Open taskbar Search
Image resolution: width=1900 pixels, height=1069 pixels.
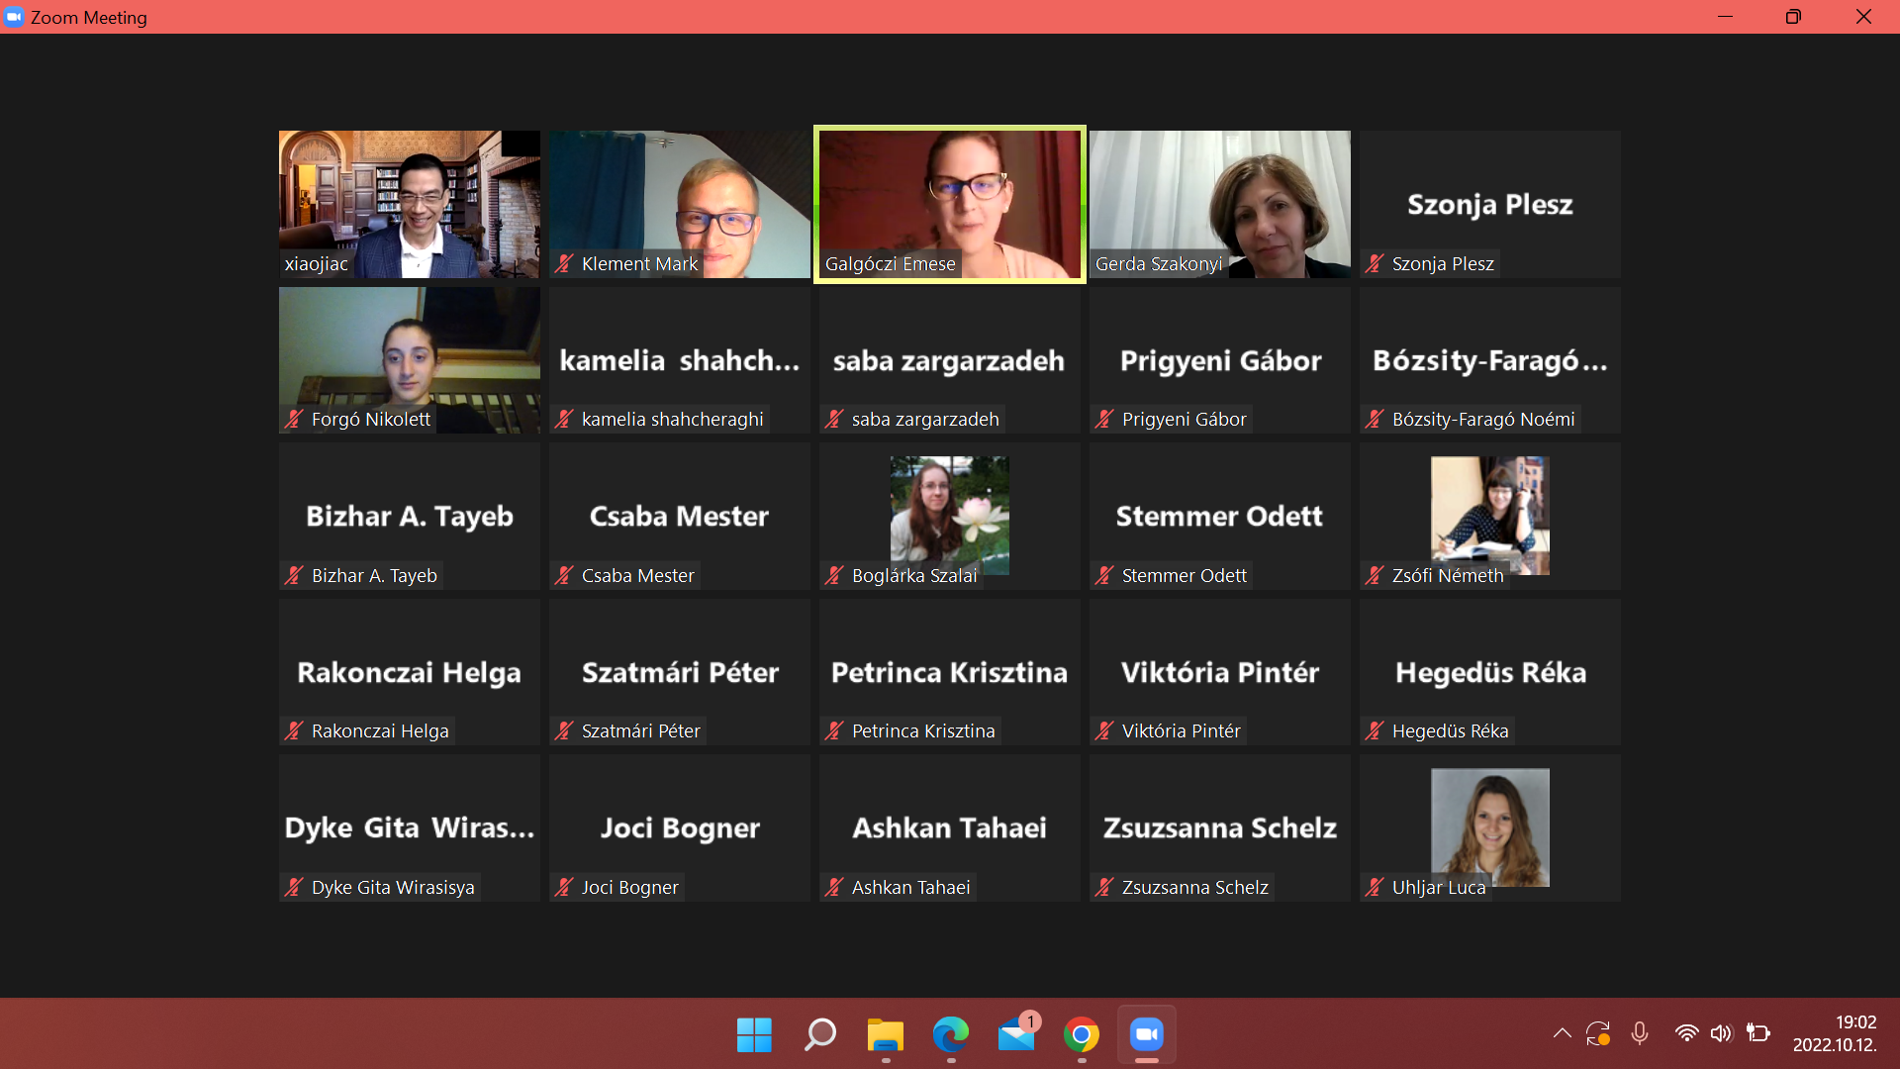[819, 1035]
